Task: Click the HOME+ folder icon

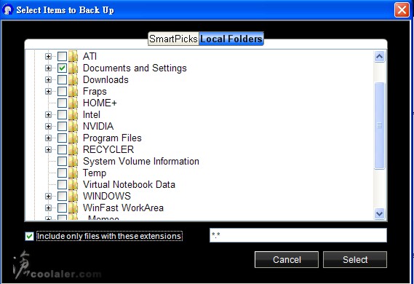Action: (x=73, y=103)
